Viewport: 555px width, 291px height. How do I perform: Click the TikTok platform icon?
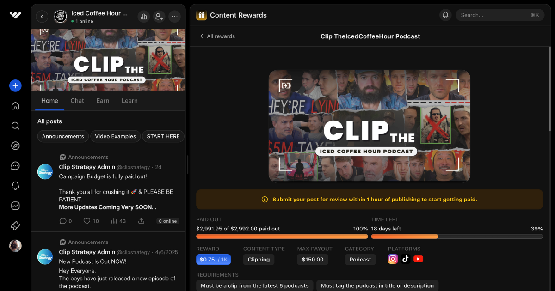[406, 259]
